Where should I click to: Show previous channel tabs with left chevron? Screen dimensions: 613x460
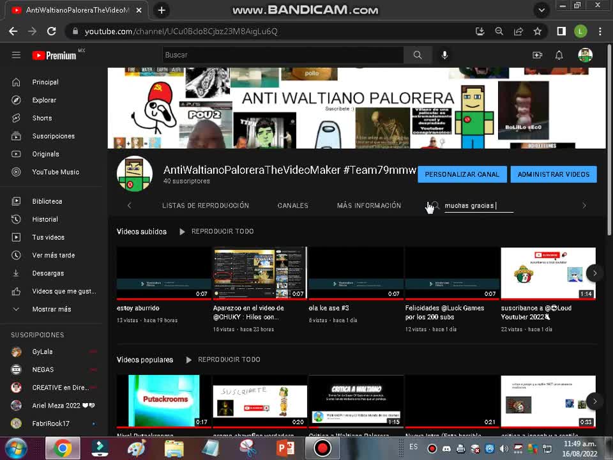pos(130,205)
